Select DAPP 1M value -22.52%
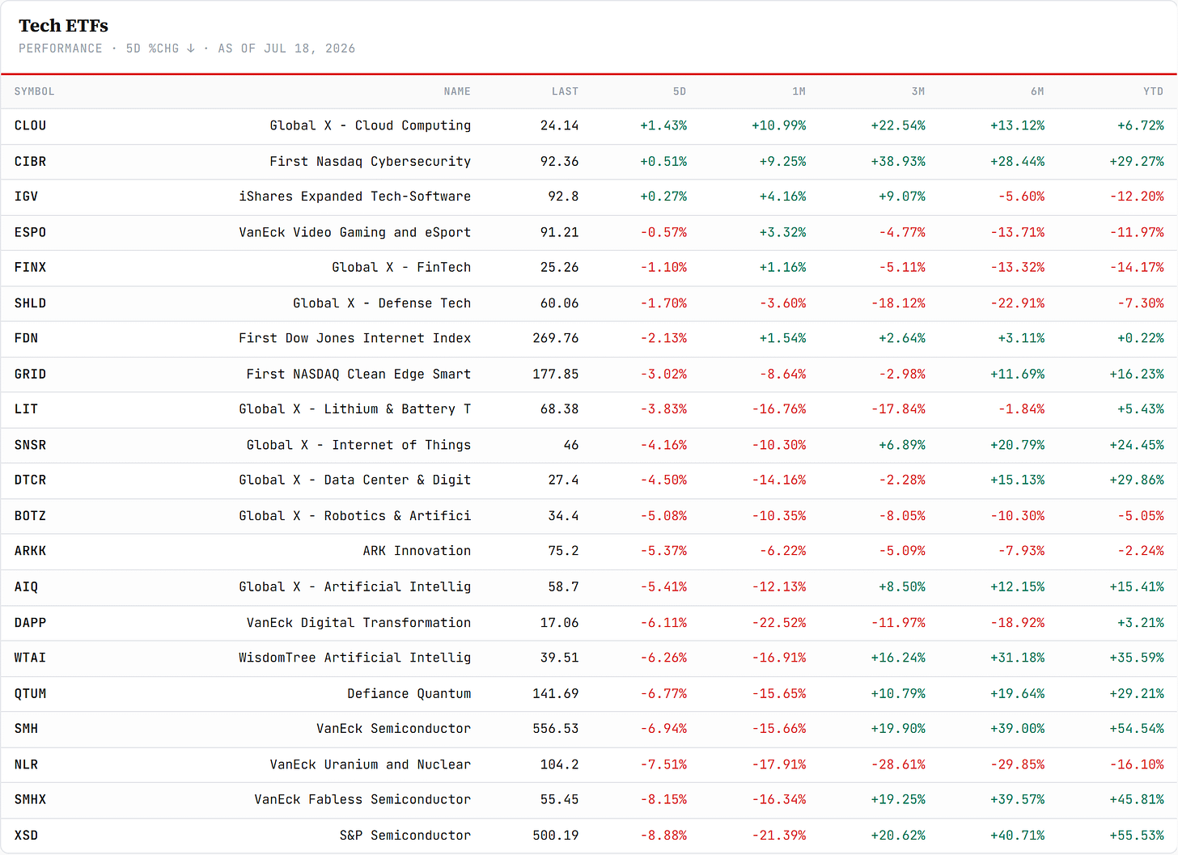 click(779, 622)
